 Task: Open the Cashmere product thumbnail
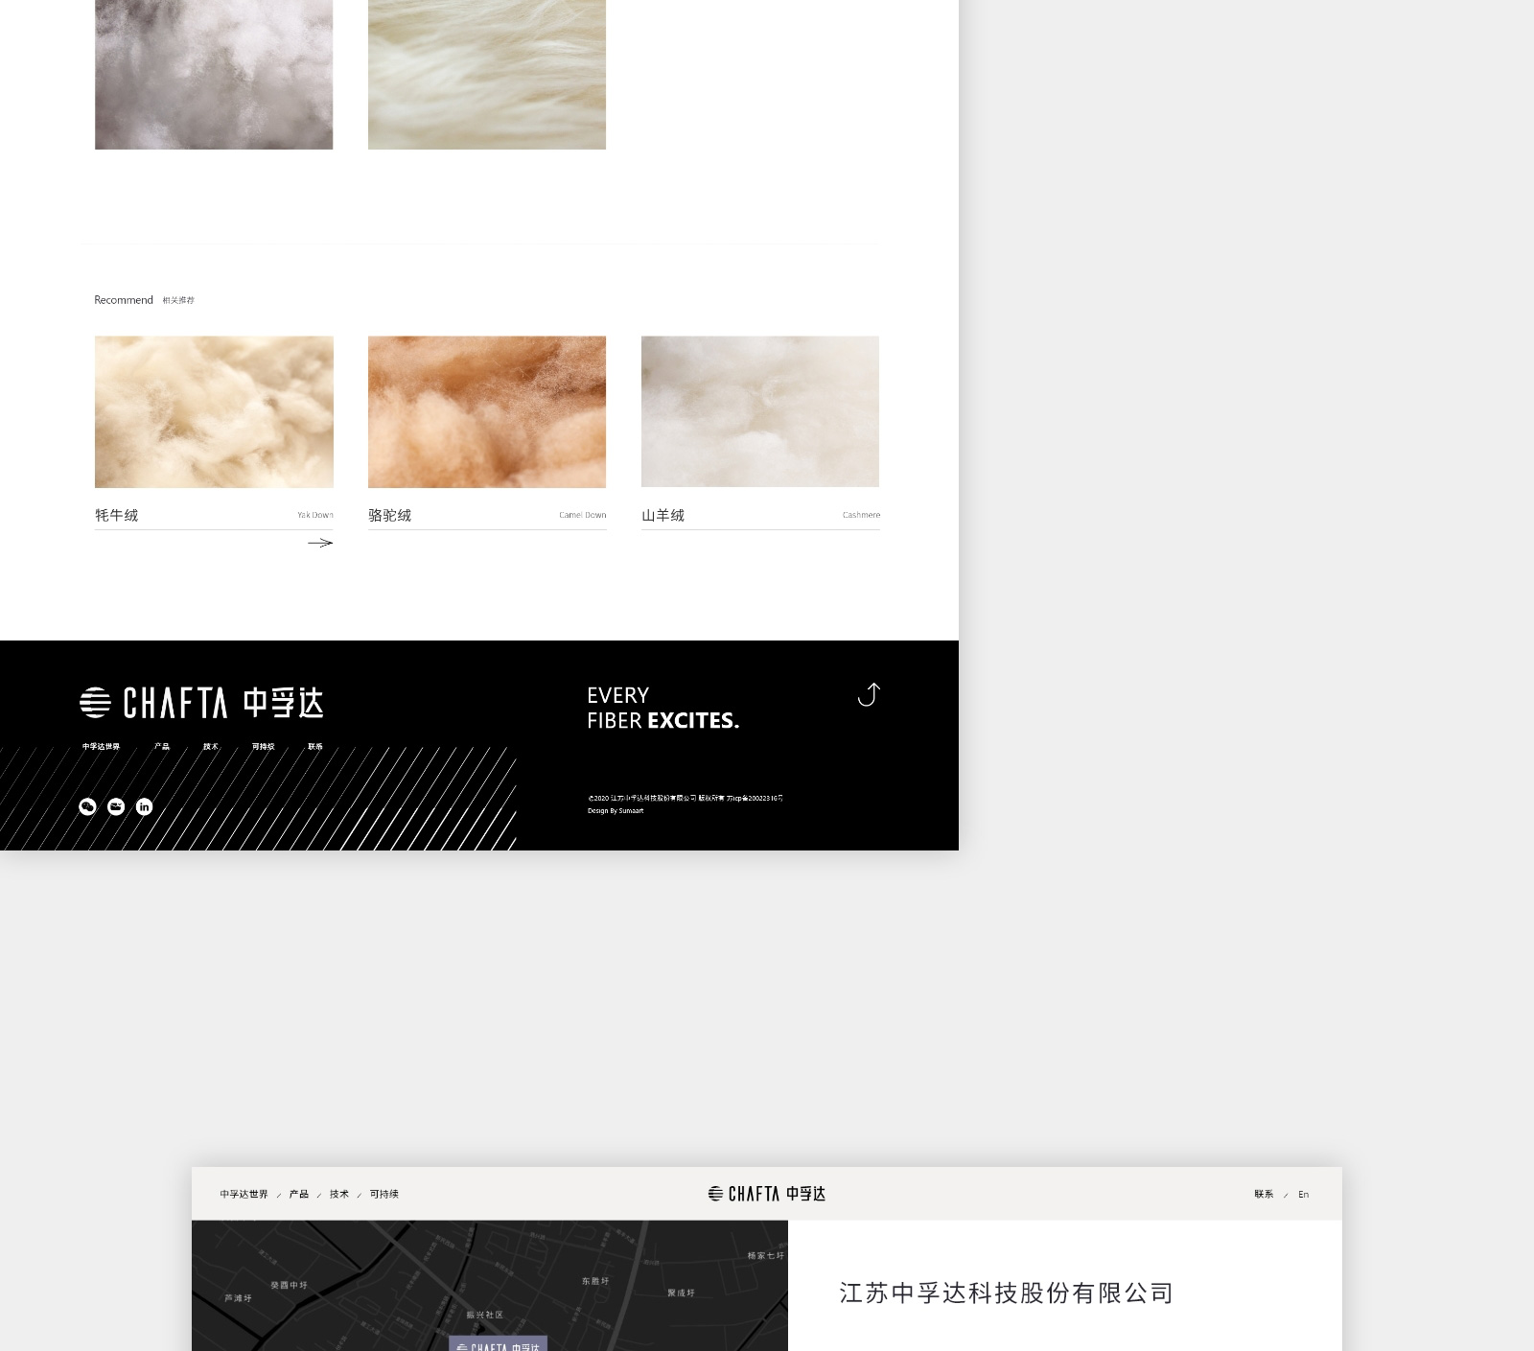759,411
